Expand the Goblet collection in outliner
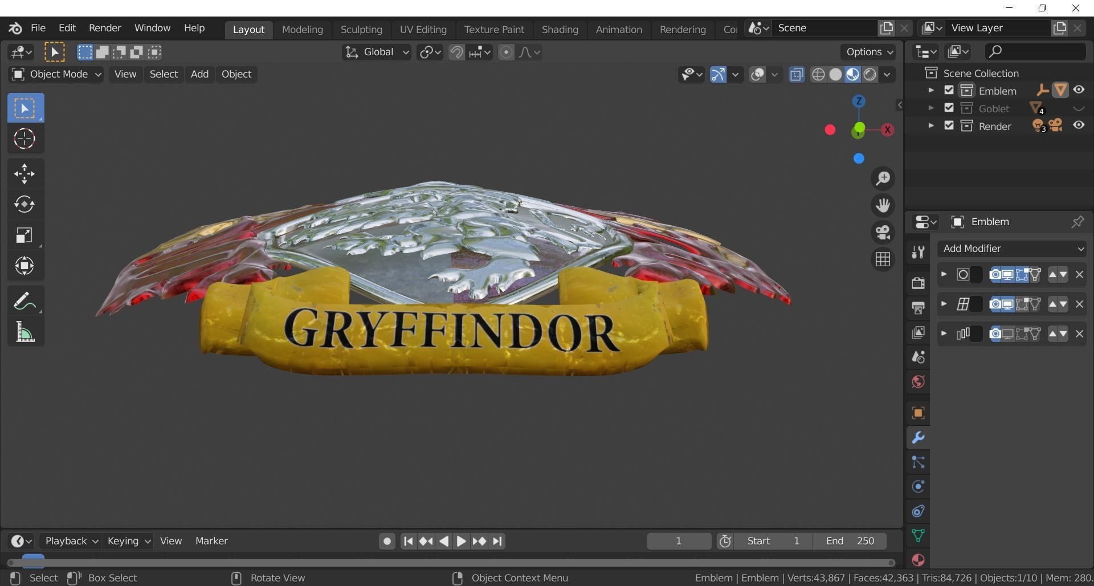Image resolution: width=1094 pixels, height=586 pixels. (x=931, y=108)
